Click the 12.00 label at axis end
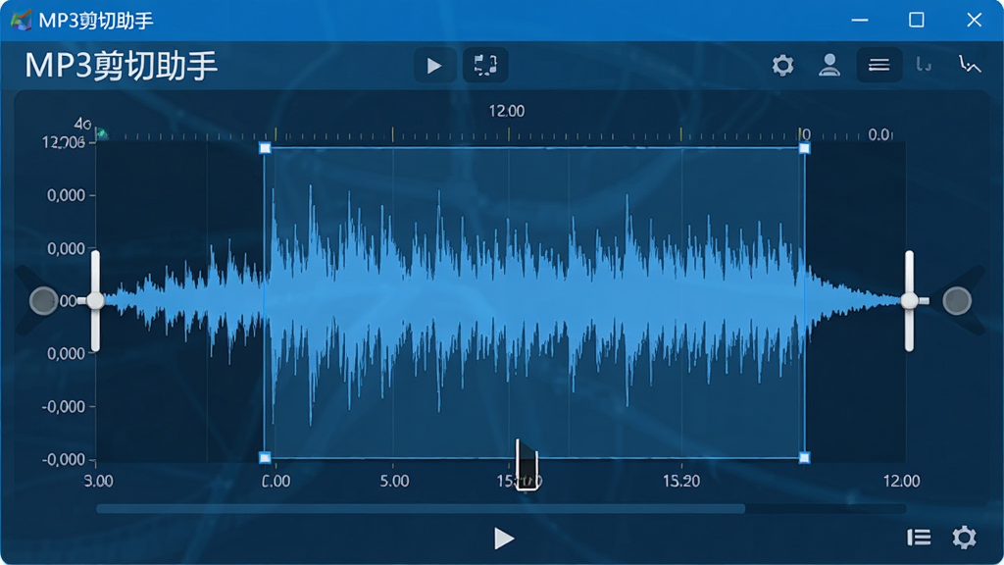 [902, 481]
